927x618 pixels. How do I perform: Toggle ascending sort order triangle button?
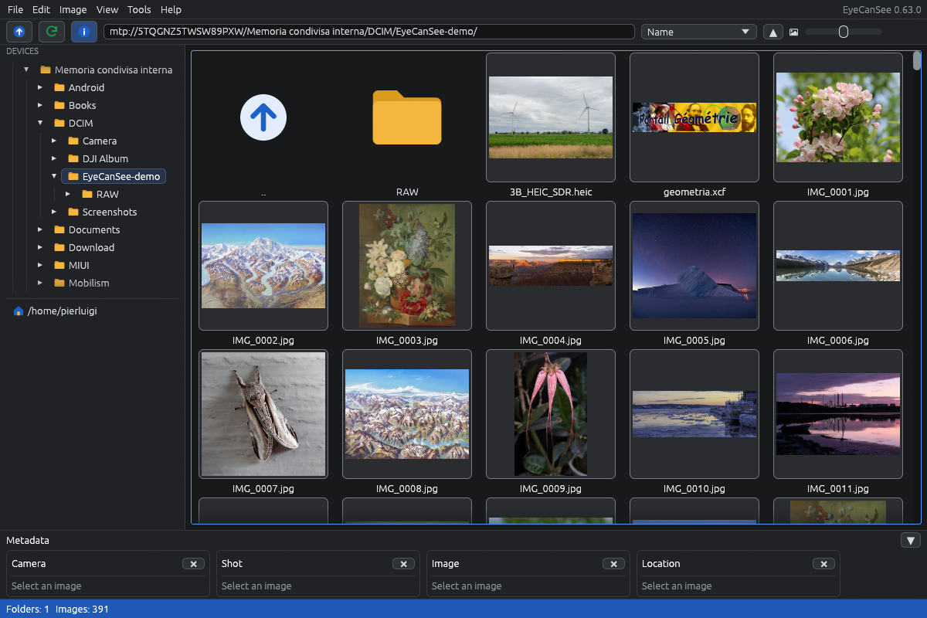(772, 32)
